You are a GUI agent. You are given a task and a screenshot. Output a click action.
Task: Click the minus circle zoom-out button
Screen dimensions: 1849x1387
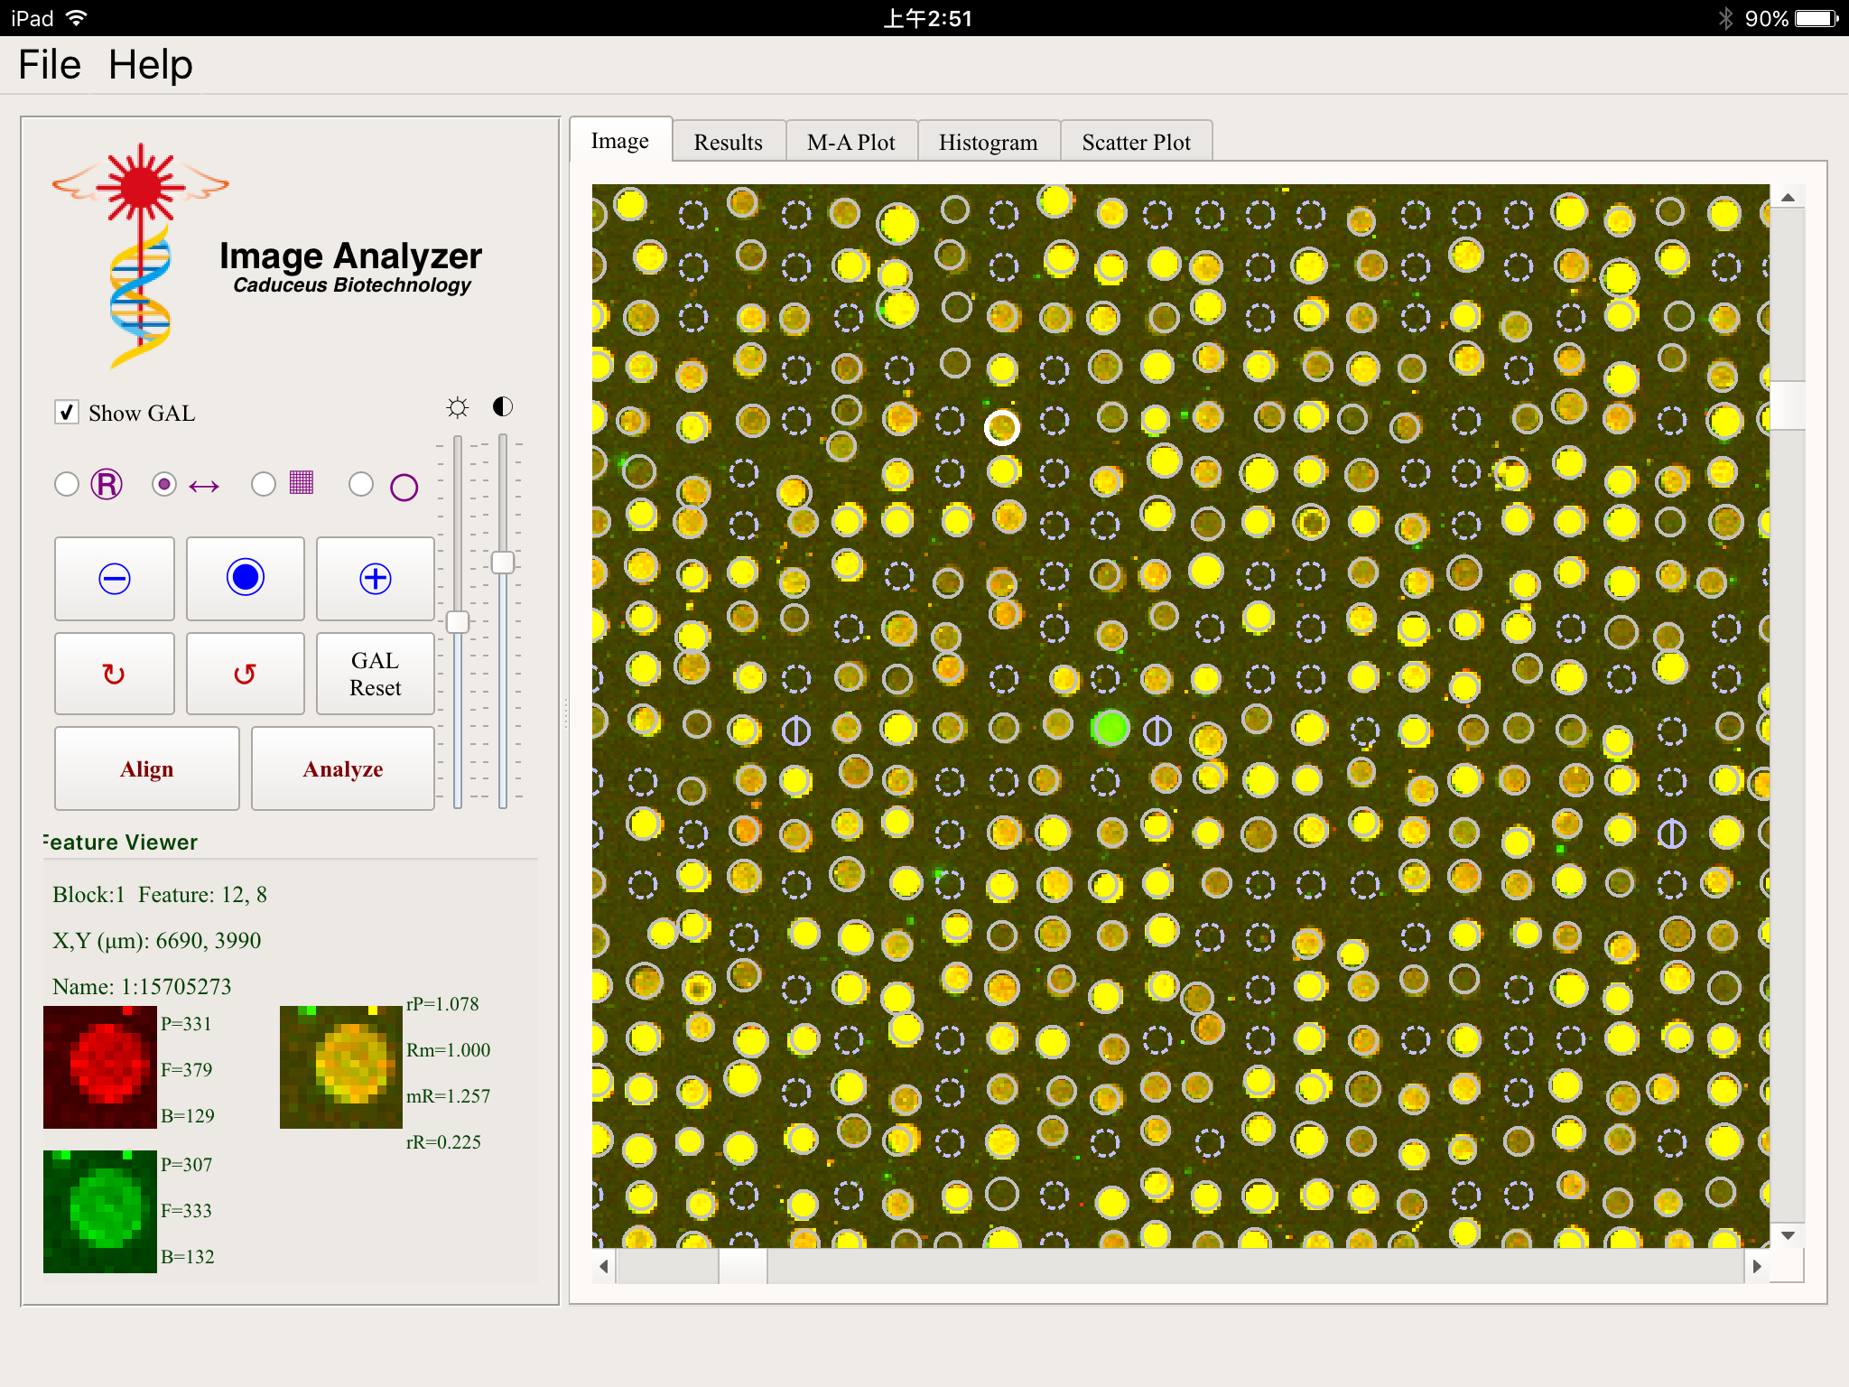coord(115,579)
